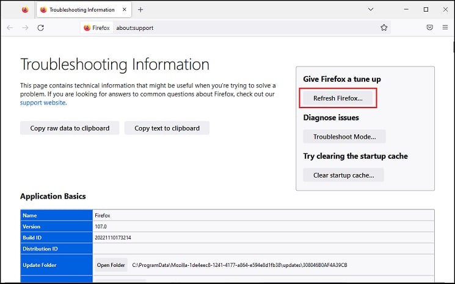Image resolution: width=455 pixels, height=284 pixels.
Task: Open the hamburger application menu
Action: coord(445,27)
